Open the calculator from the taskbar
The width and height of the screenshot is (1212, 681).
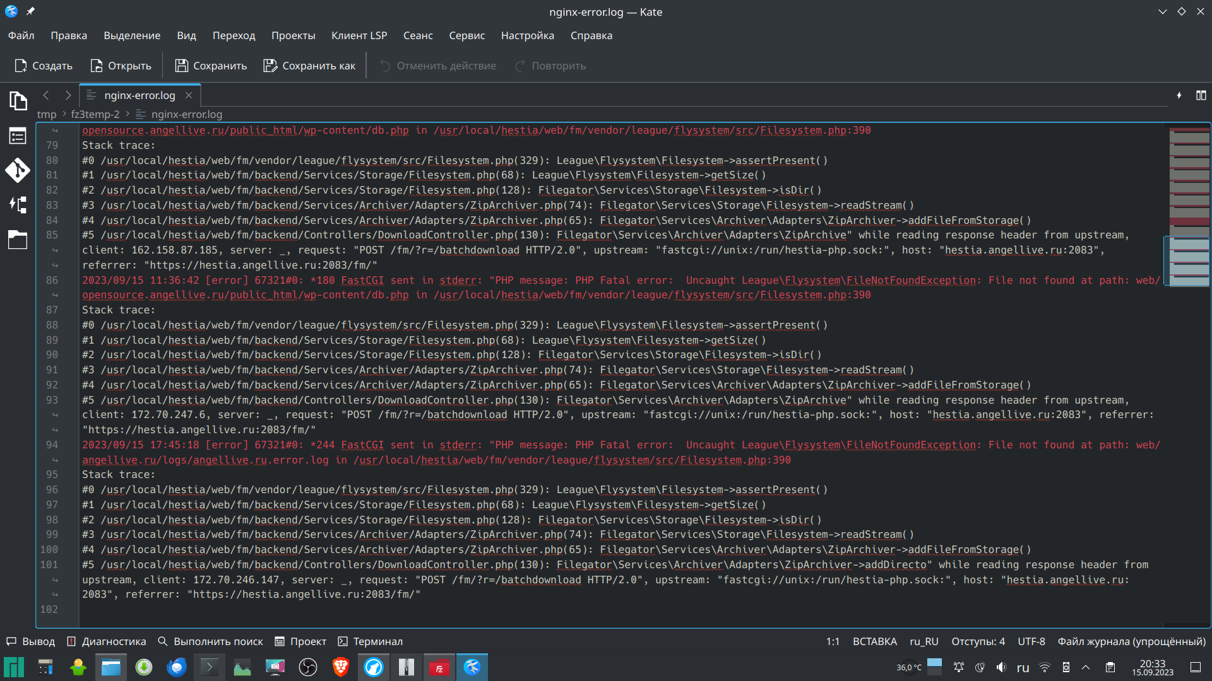pos(45,667)
